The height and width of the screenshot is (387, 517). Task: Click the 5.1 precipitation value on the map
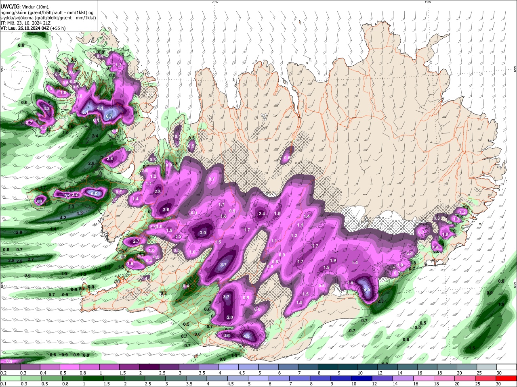click(x=85, y=112)
